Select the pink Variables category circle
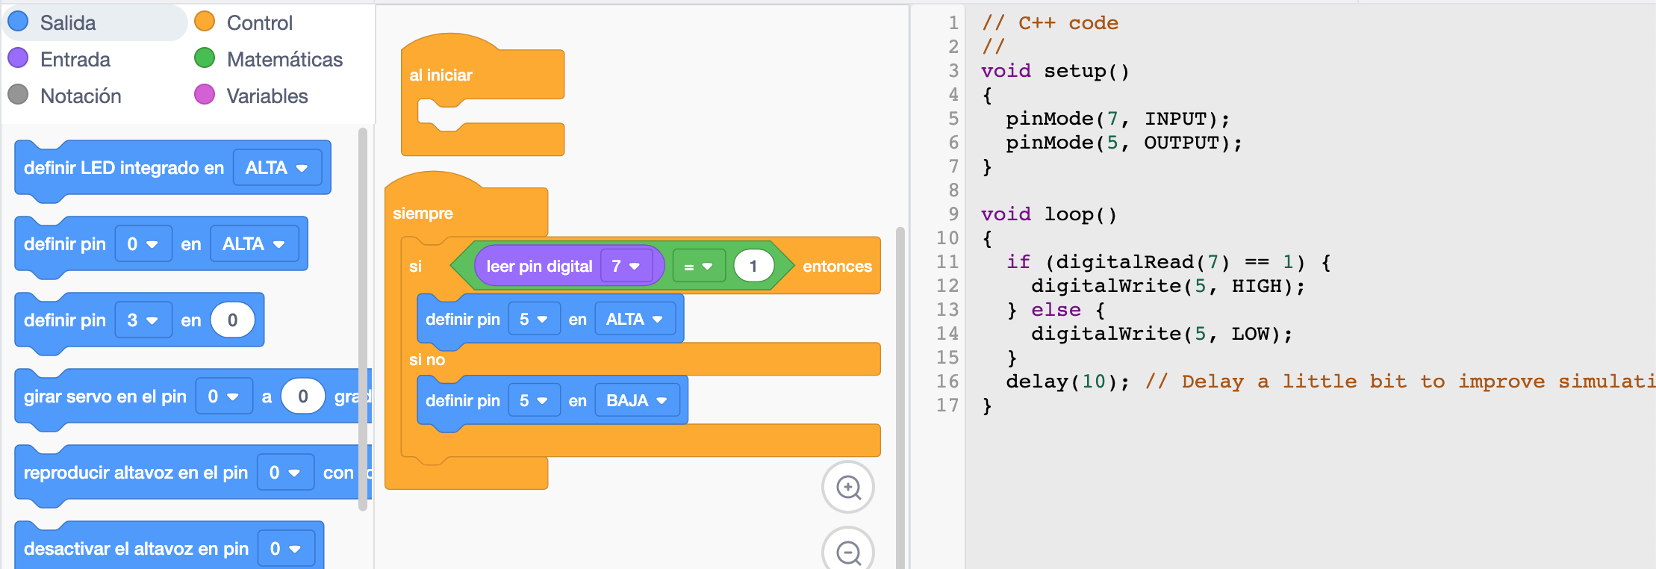 coord(205,96)
